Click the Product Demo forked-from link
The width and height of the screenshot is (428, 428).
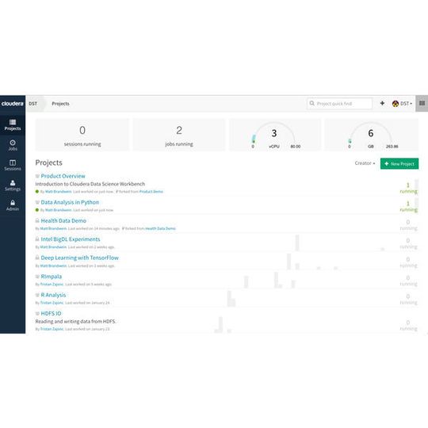[151, 192]
